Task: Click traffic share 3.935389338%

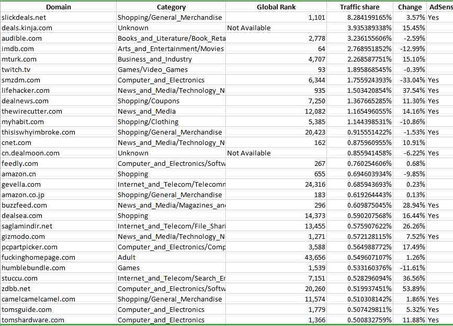Action: (x=360, y=28)
